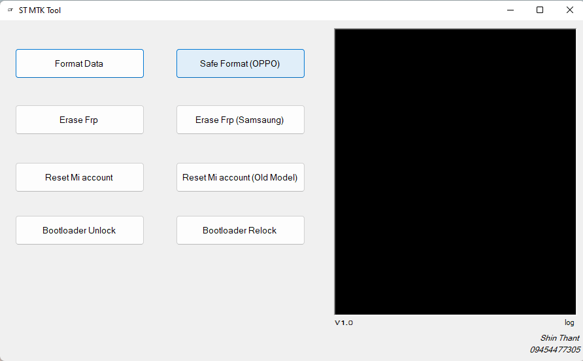Minimize the ST MTK Tool window
The height and width of the screenshot is (361, 583).
tap(510, 10)
